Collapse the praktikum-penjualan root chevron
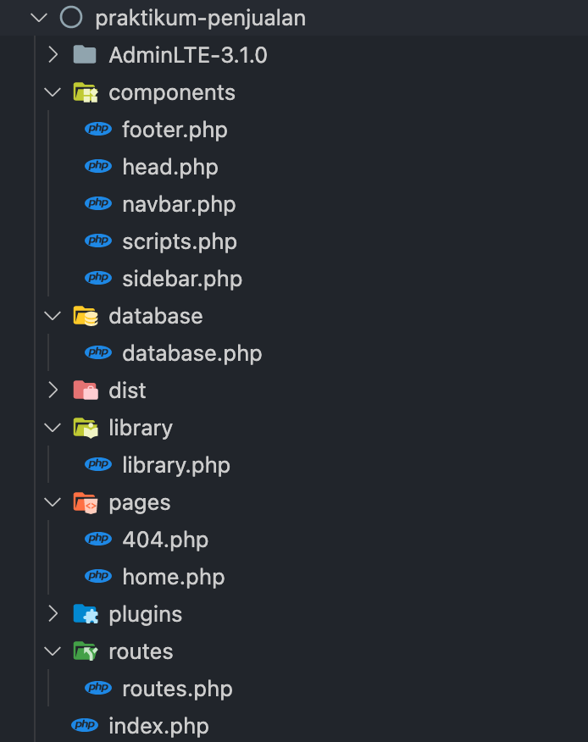This screenshot has height=742, width=588. click(x=39, y=18)
